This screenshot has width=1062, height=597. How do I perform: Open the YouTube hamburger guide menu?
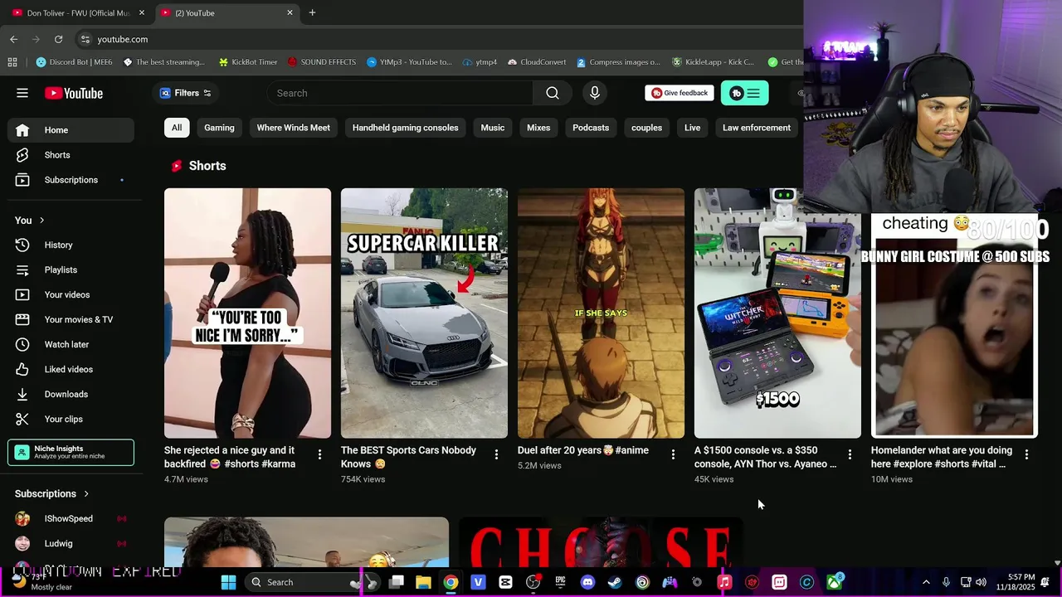[x=22, y=93]
